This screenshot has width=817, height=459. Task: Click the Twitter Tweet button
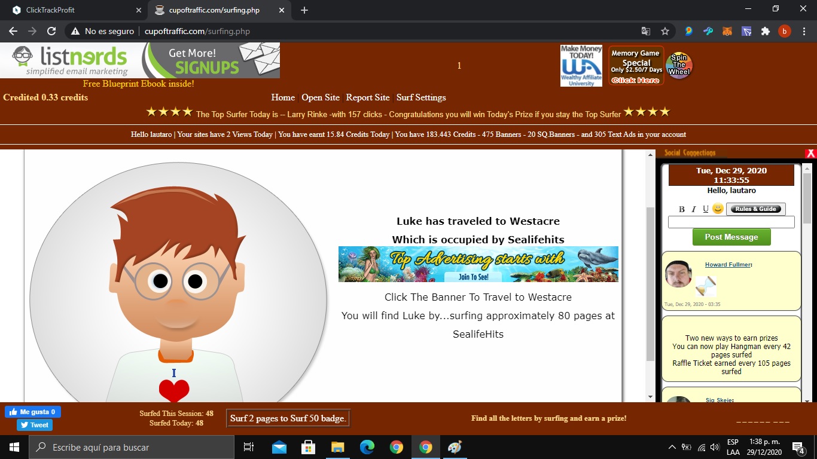click(35, 425)
